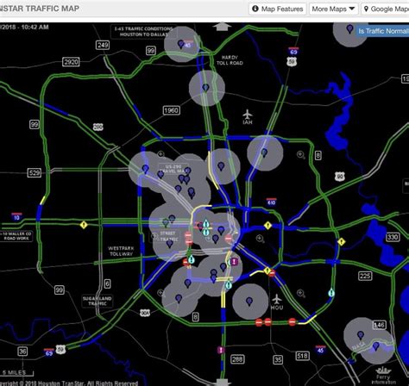The height and width of the screenshot is (386, 409).
Task: Open the US-290 Travel Map link
Action: [173, 169]
